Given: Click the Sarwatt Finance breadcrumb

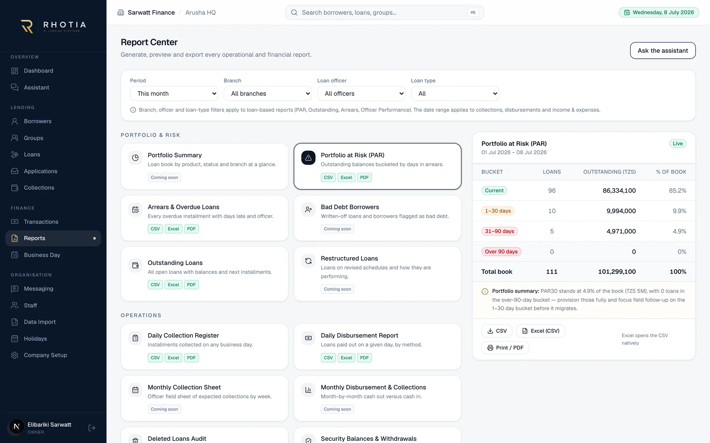Looking at the screenshot, I should point(151,13).
